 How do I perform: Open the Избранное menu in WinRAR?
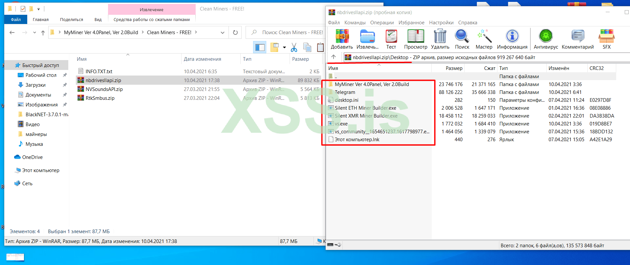pyautogui.click(x=411, y=23)
